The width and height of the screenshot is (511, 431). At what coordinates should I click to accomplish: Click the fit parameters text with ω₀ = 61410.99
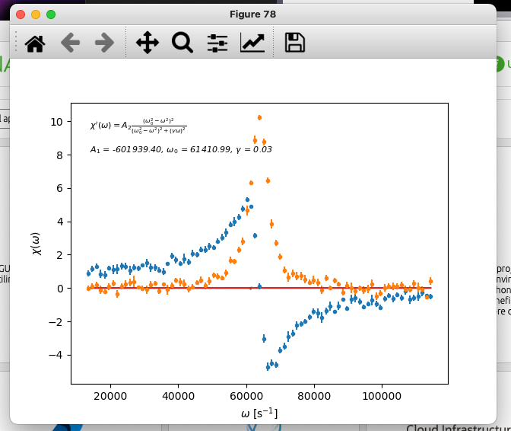click(x=181, y=149)
